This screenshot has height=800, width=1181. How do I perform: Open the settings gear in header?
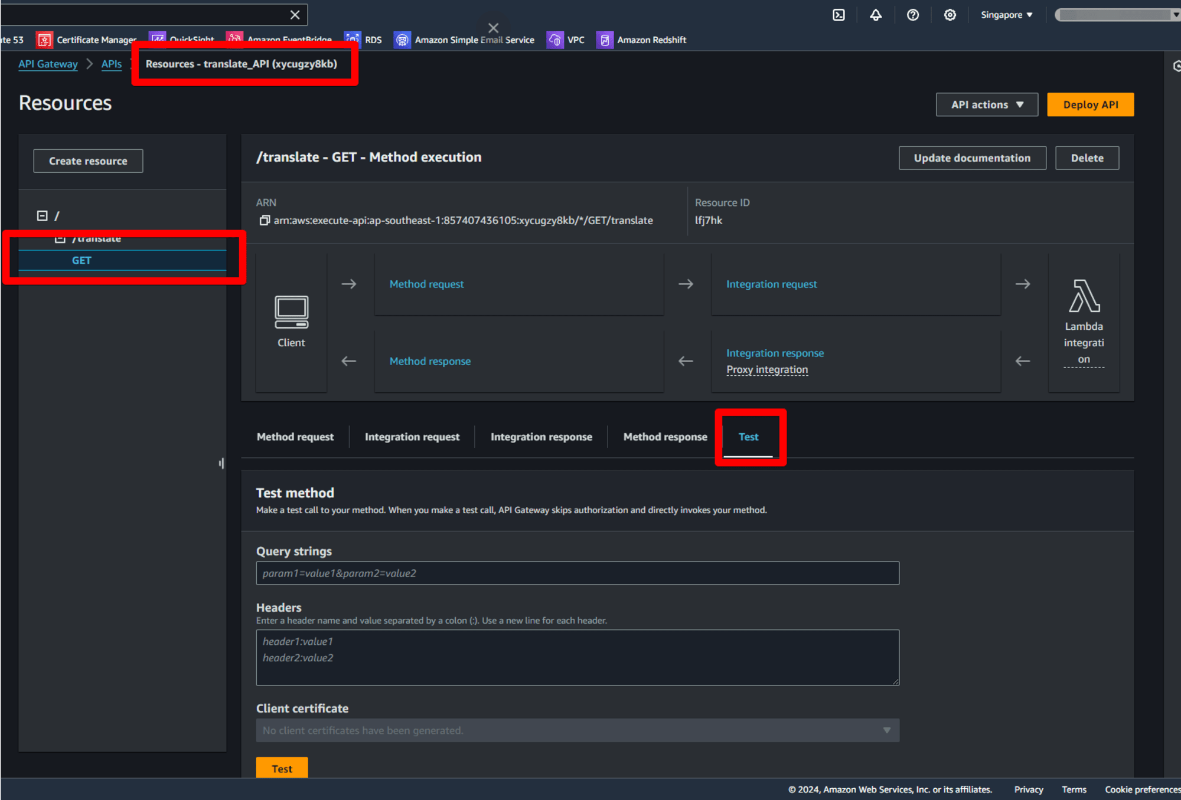[950, 15]
